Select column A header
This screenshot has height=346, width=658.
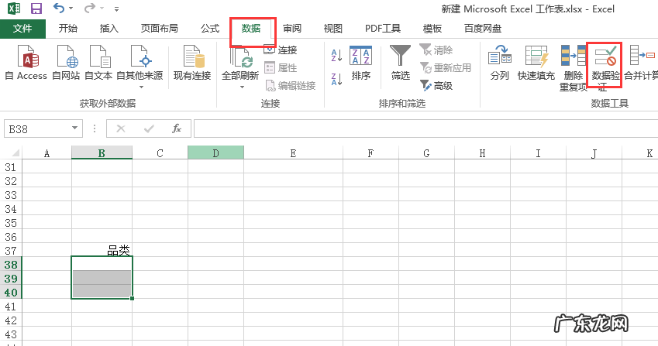[x=47, y=153]
